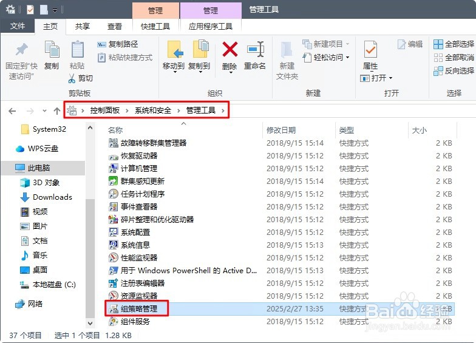Click the Forward navigation arrow
The height and width of the screenshot is (343, 476).
click(x=30, y=111)
